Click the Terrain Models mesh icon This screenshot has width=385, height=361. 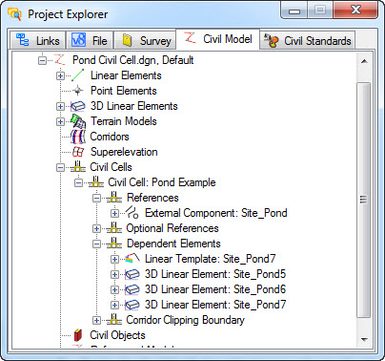(x=78, y=121)
